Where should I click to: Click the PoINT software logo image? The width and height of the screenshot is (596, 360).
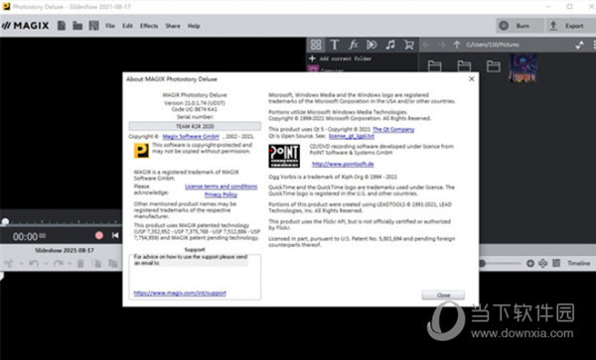pos(284,156)
